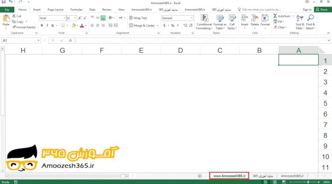Click the Insert Function fx icon
This screenshot has width=332, height=184.
(x=70, y=40)
